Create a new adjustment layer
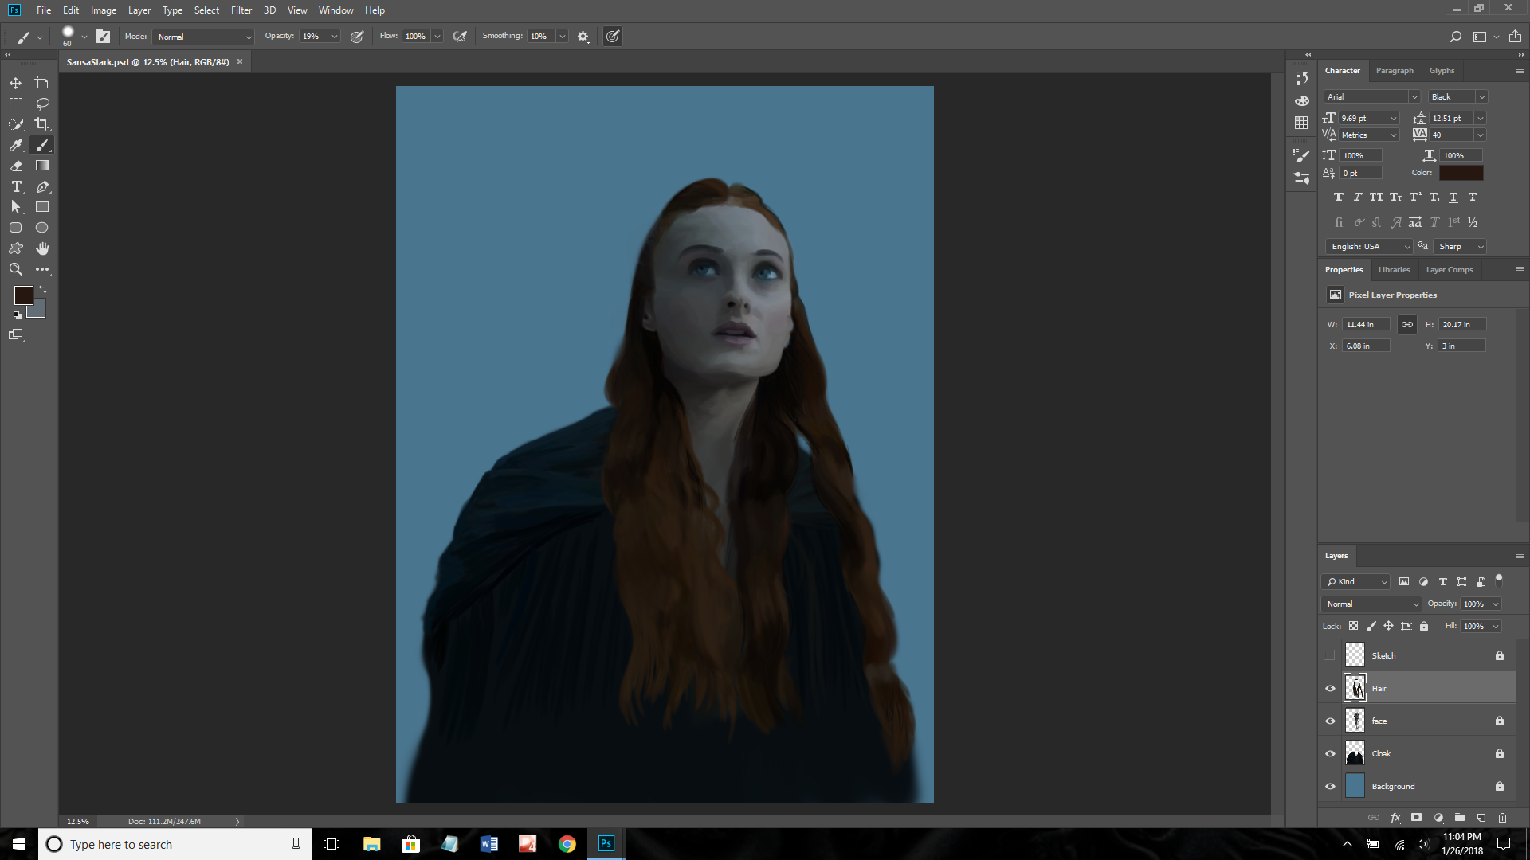Viewport: 1530px width, 860px height. (1438, 818)
